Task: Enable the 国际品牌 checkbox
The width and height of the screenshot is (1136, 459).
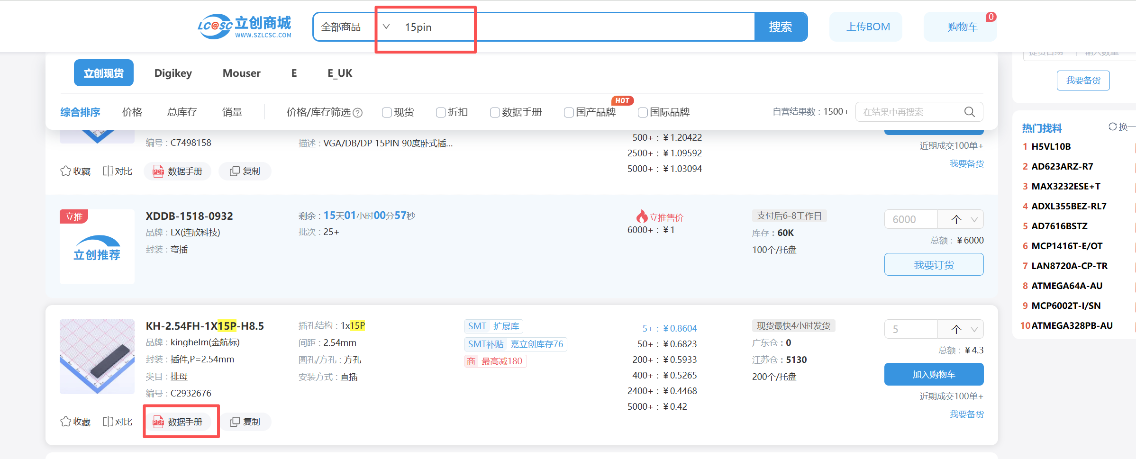Action: pos(643,112)
